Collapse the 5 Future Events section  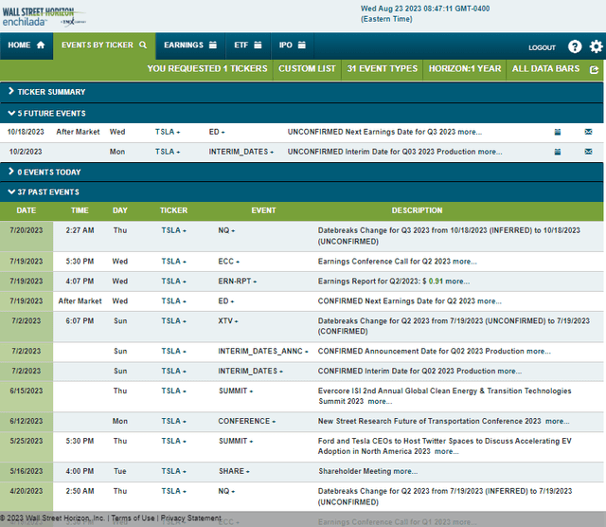pos(301,114)
